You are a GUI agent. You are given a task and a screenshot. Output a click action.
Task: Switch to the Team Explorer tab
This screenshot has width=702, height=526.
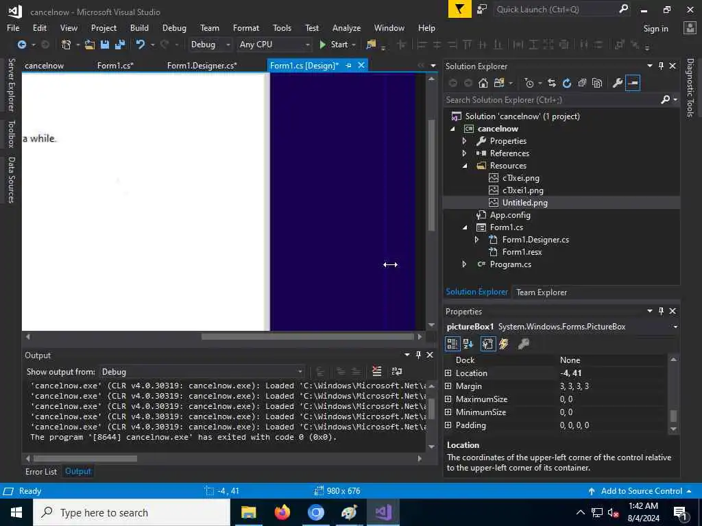click(x=542, y=292)
